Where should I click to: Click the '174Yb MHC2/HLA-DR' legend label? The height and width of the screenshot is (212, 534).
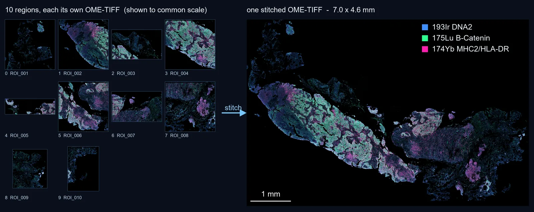pyautogui.click(x=470, y=49)
